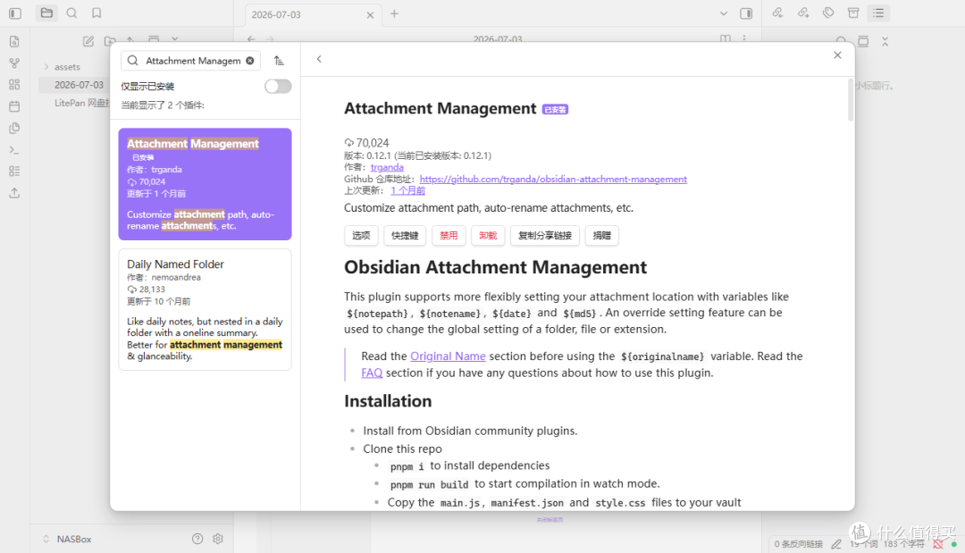Go back using the plugin details chevron
Viewport: 965px width, 553px height.
(x=319, y=59)
